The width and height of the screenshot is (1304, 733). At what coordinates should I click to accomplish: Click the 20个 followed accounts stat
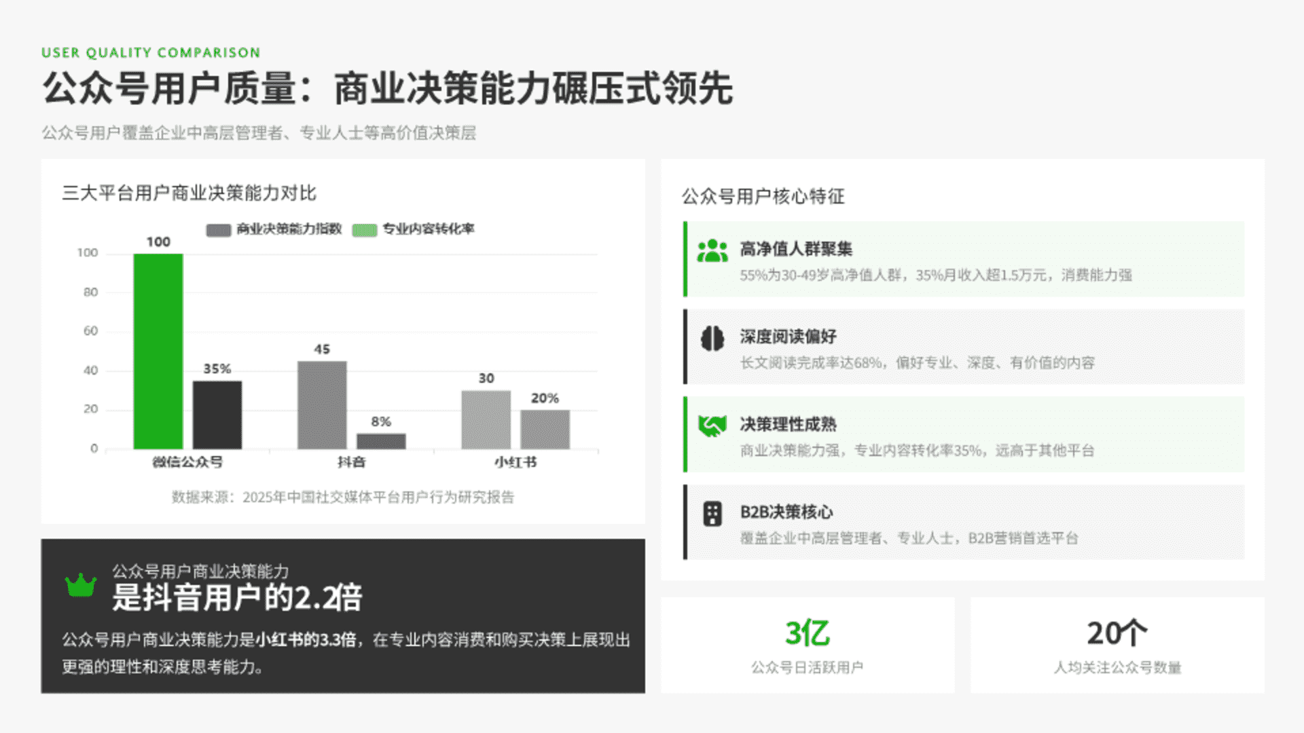(x=1117, y=633)
